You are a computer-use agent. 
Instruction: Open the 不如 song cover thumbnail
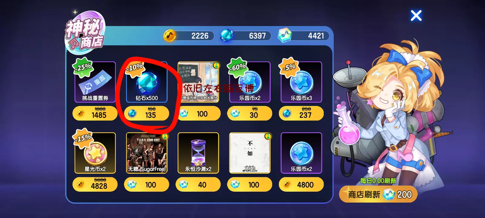click(x=250, y=153)
